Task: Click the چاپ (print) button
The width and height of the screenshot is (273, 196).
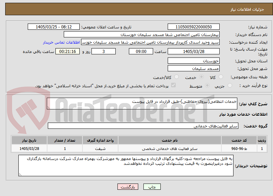Action: pos(152,187)
